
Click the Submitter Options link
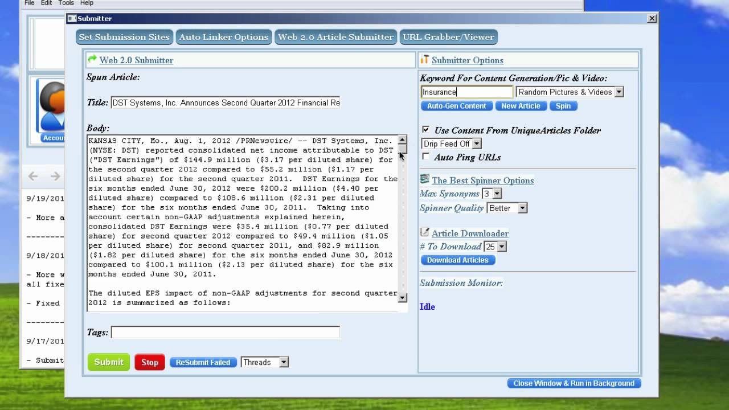coord(467,60)
